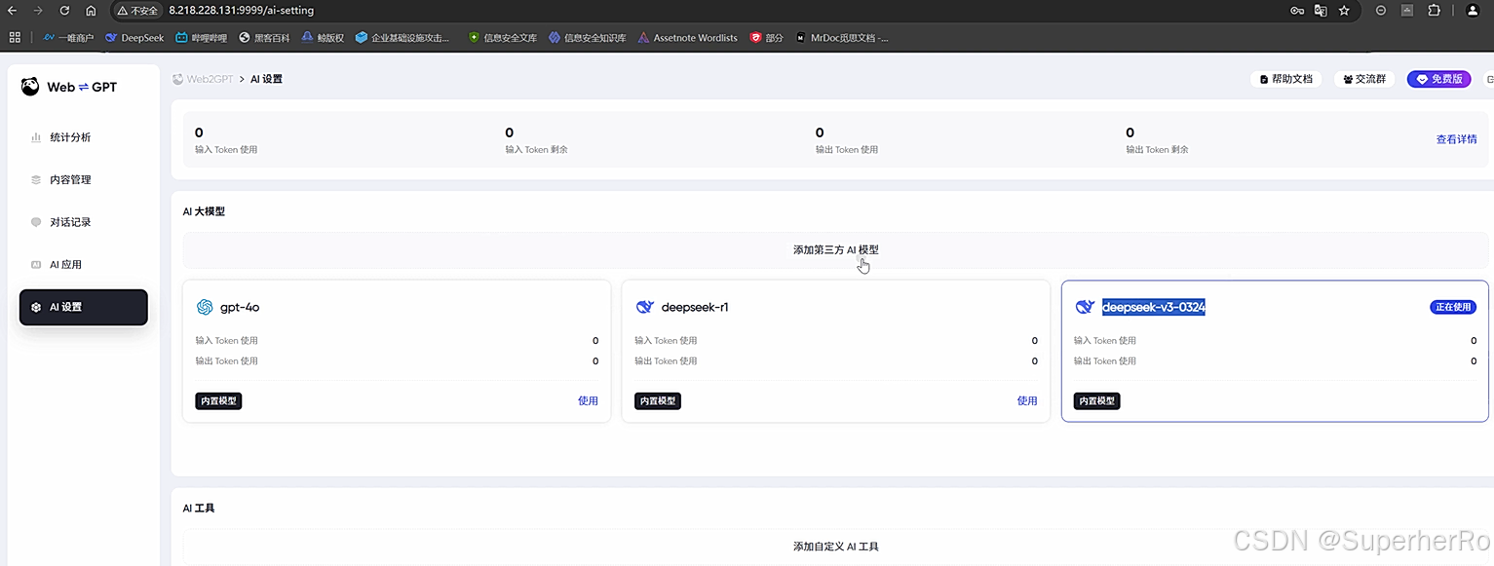The width and height of the screenshot is (1494, 566).
Task: Select AI 设置 in the sidebar
Action: [x=84, y=307]
